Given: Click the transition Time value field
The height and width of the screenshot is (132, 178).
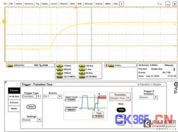Looking at the screenshot, I should click(98, 116).
